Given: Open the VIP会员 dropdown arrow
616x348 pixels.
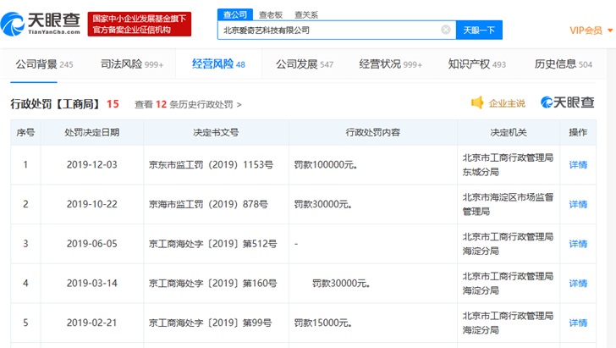Looking at the screenshot, I should click(610, 30).
